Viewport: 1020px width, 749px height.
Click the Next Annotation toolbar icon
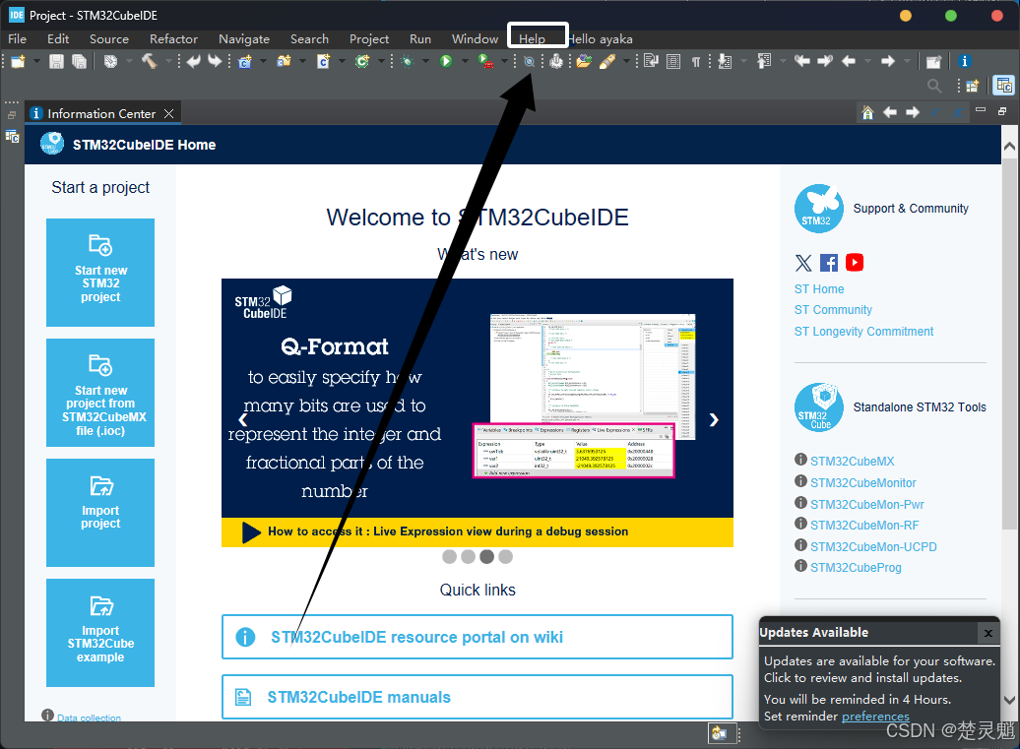click(x=725, y=61)
